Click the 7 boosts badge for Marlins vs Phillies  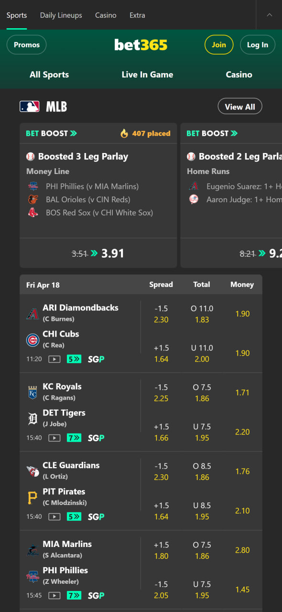click(74, 596)
